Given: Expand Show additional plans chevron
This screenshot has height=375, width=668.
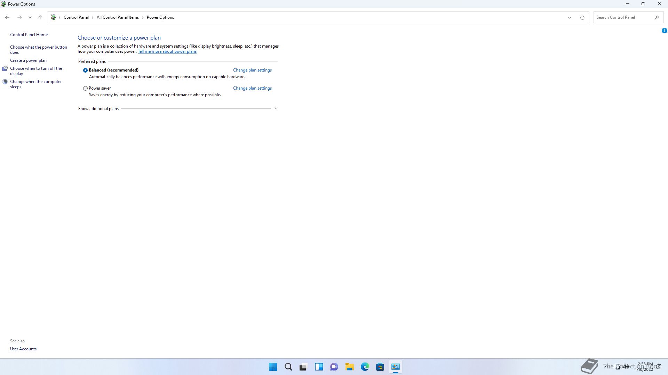Looking at the screenshot, I should point(276,109).
